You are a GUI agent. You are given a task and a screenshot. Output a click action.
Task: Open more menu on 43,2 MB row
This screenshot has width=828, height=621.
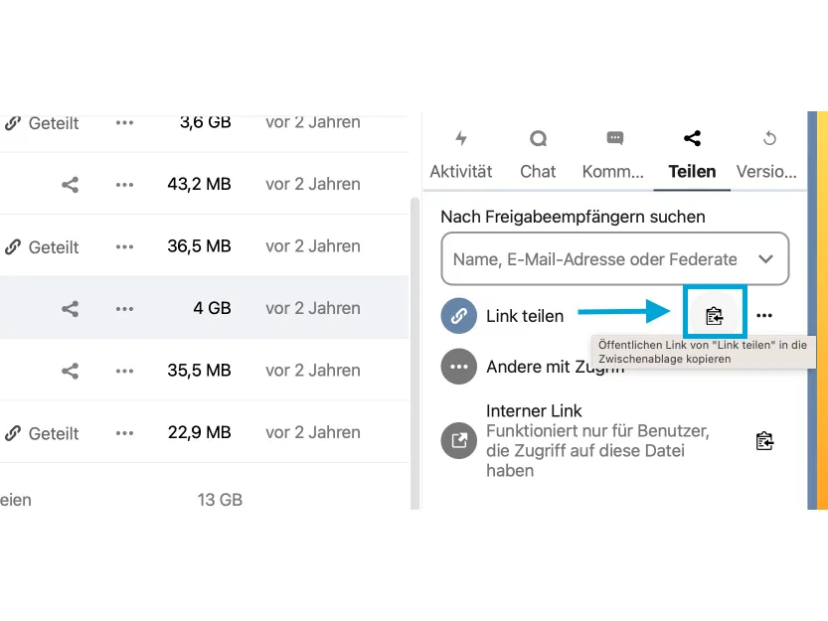tap(124, 184)
